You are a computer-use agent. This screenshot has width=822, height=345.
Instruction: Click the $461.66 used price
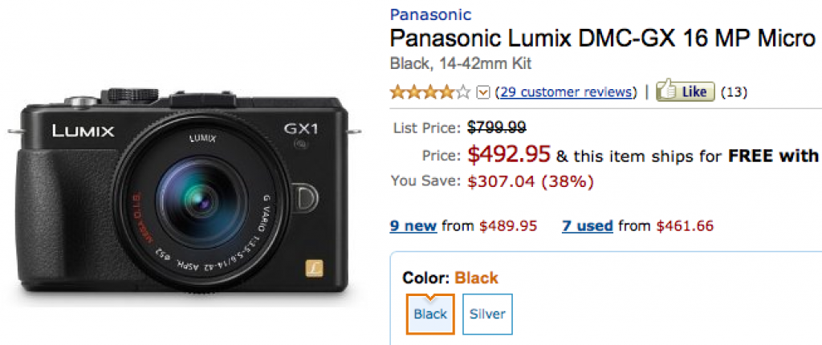pos(685,225)
